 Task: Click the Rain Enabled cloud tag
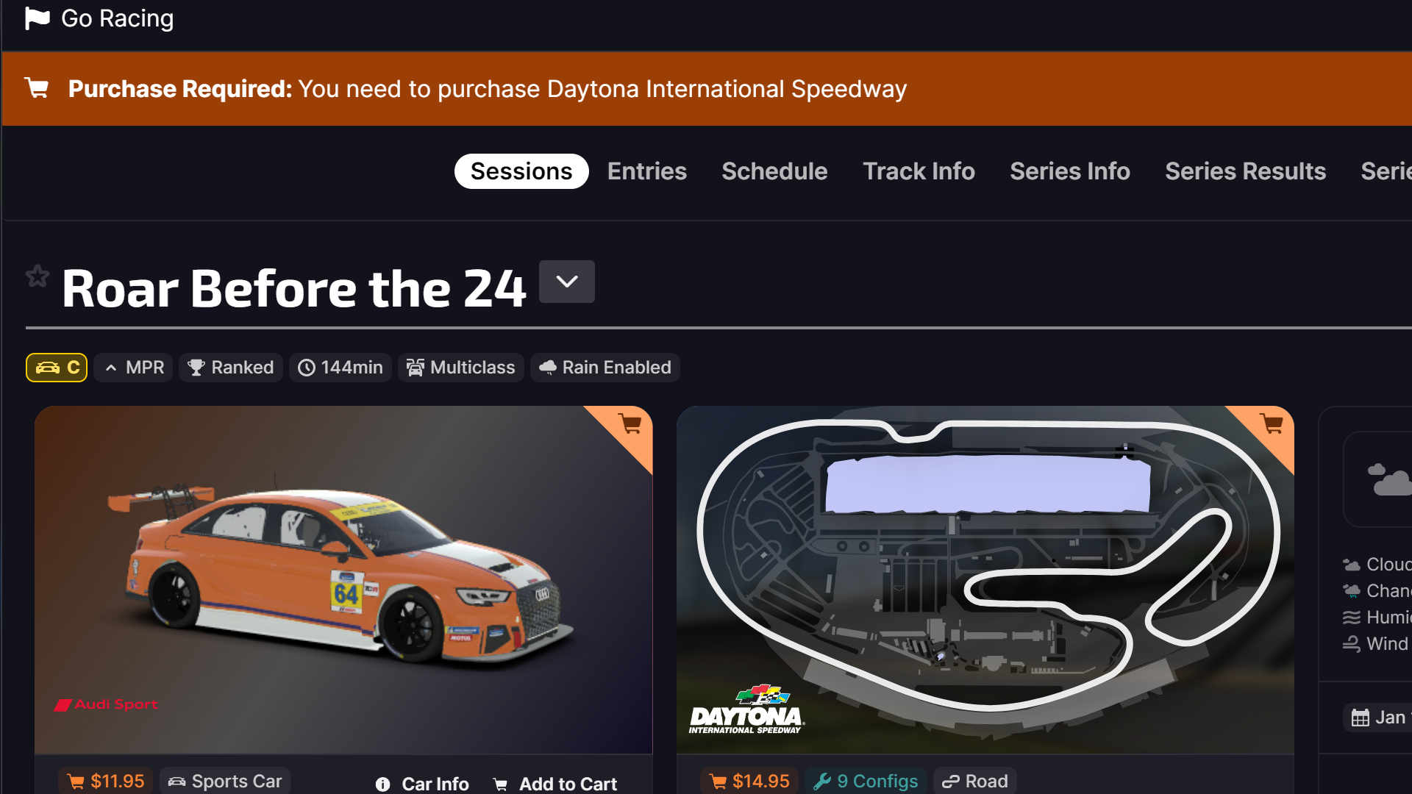point(605,368)
